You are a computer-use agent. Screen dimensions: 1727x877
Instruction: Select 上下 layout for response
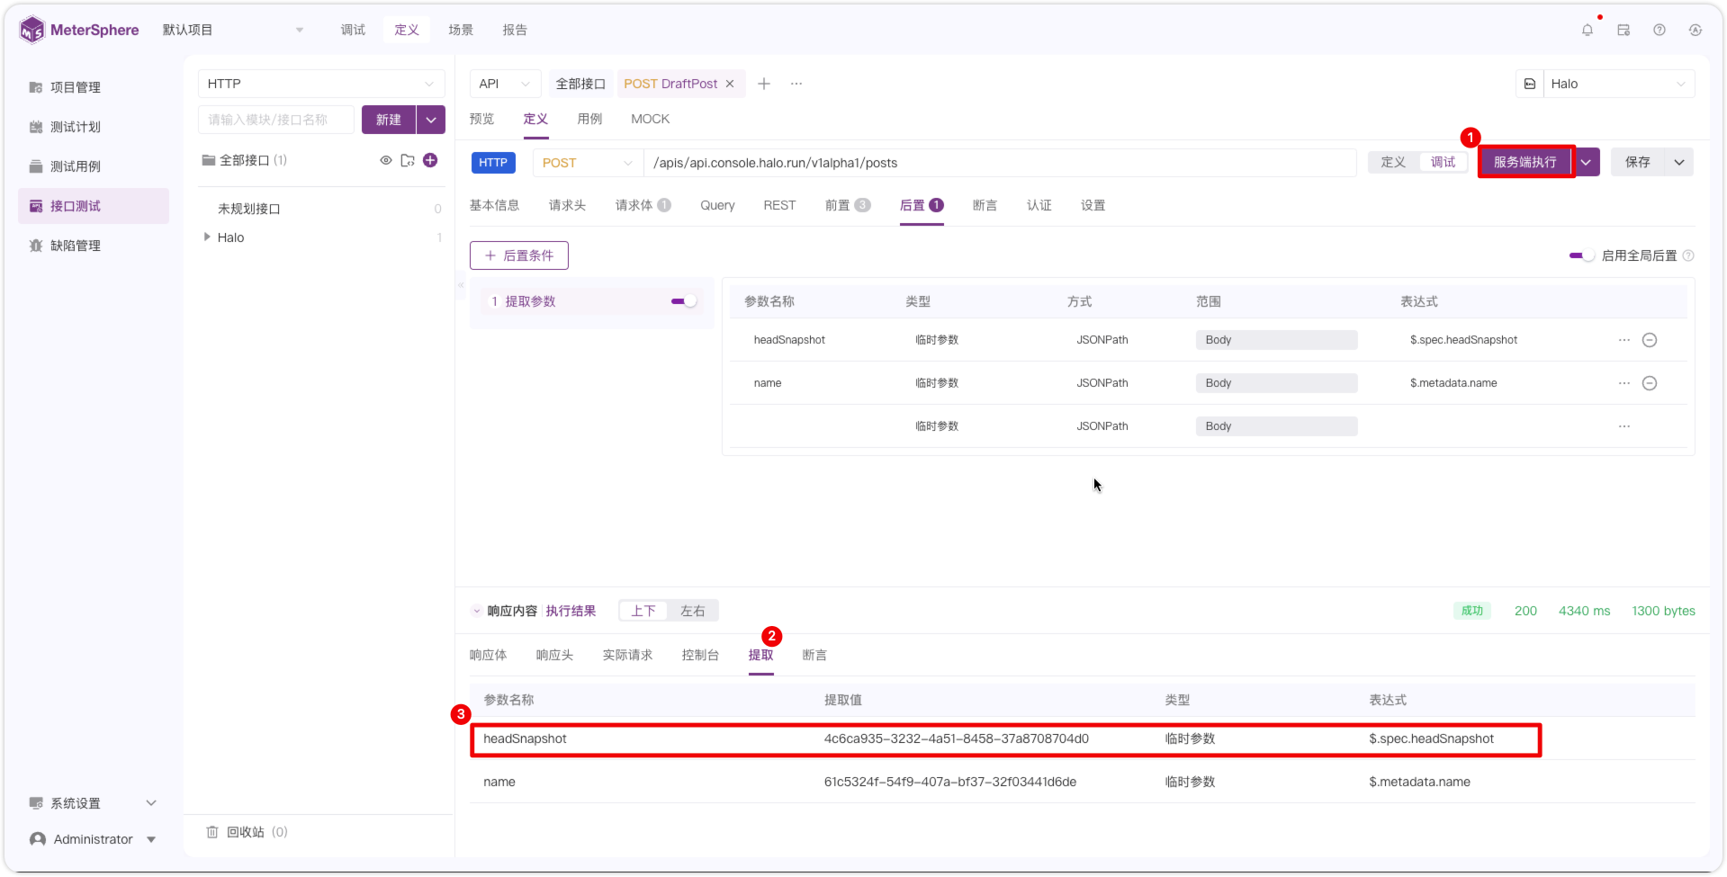coord(643,611)
